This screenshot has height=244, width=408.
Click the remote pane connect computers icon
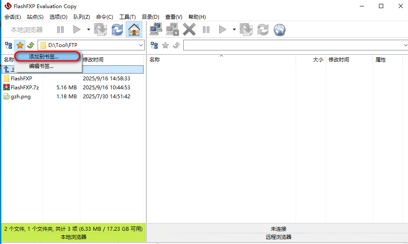pos(156,29)
